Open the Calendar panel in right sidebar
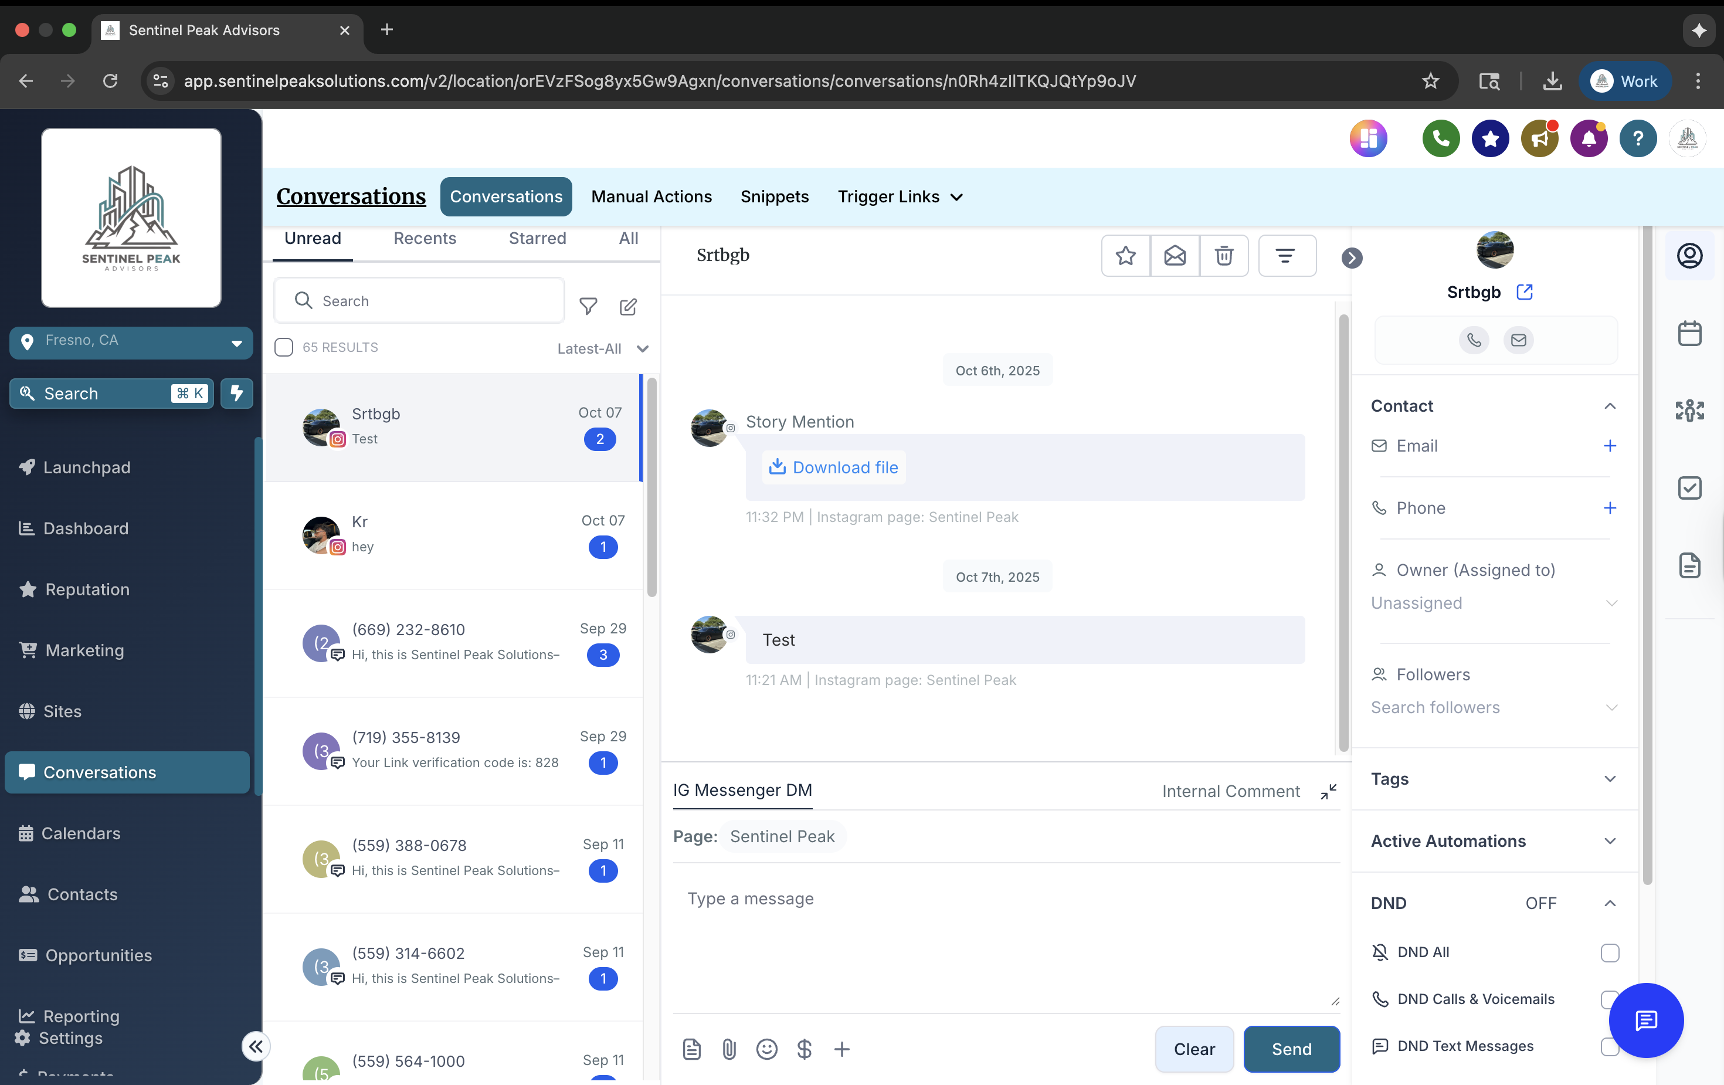The width and height of the screenshot is (1724, 1085). (1691, 333)
